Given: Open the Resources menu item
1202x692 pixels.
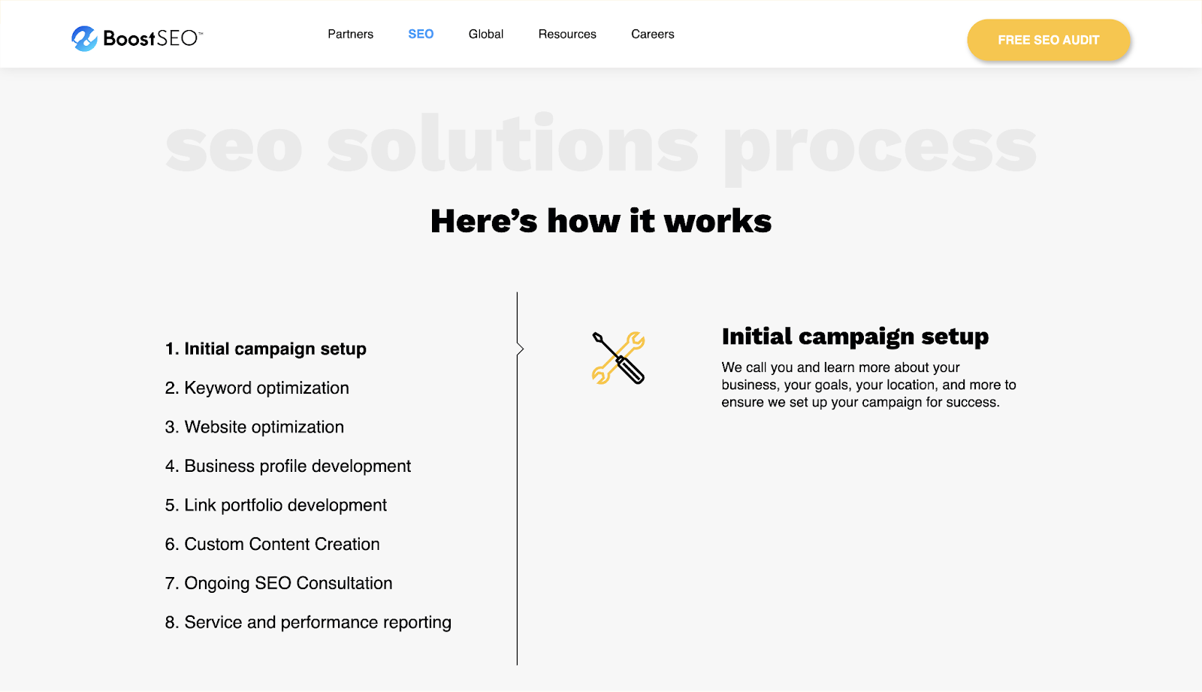Looking at the screenshot, I should 567,34.
